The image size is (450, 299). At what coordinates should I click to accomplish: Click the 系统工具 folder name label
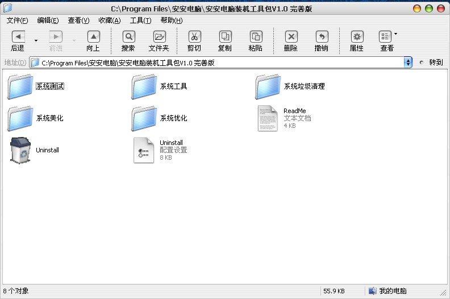pos(173,86)
